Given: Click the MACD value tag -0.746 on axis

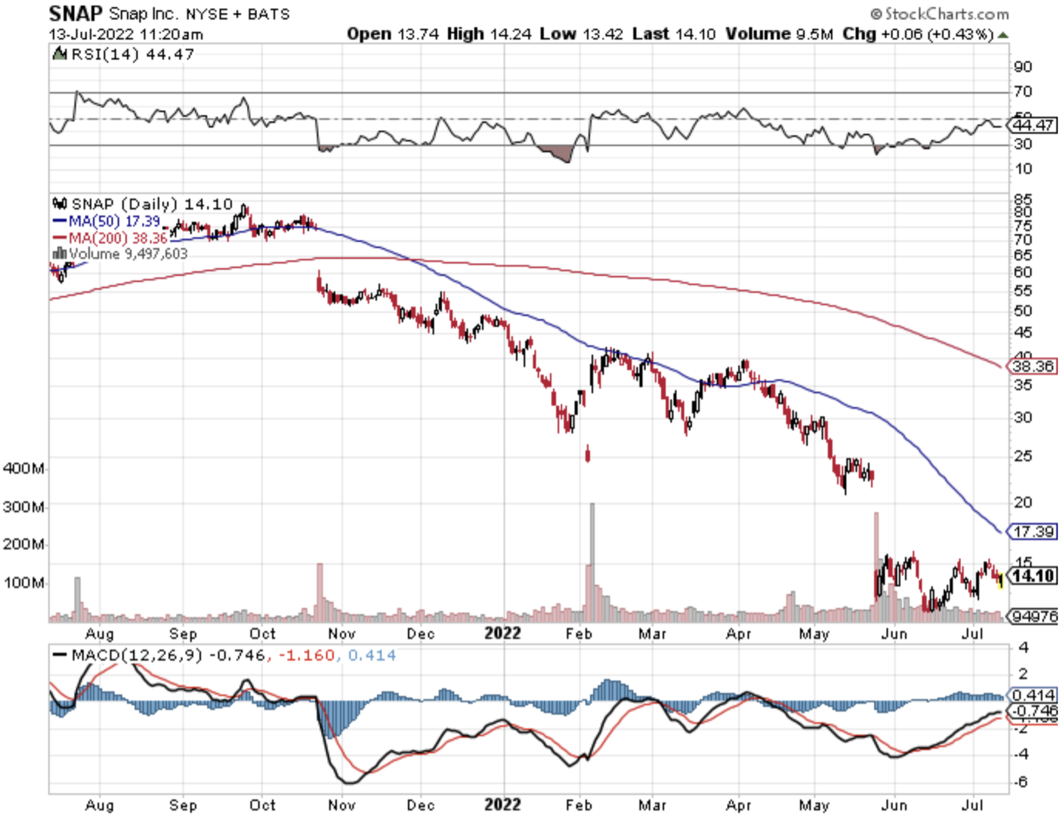Looking at the screenshot, I should tap(1032, 711).
